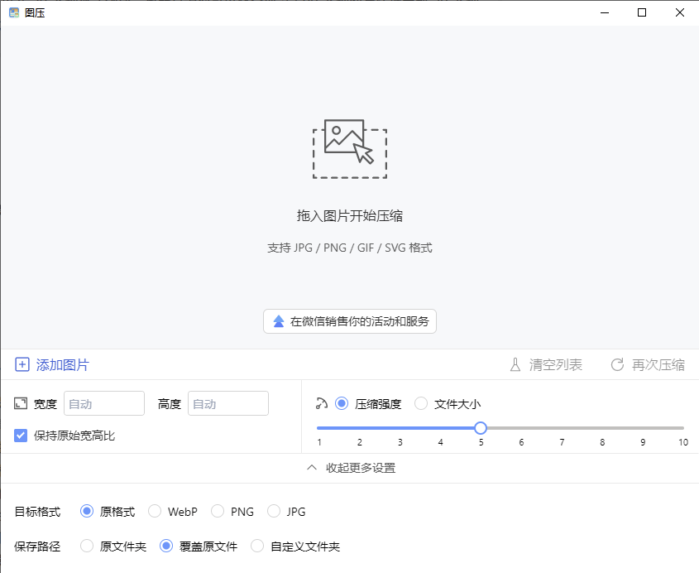The image size is (699, 573).
Task: Click the blue arrow icon in WeChat promo
Action: pyautogui.click(x=279, y=321)
